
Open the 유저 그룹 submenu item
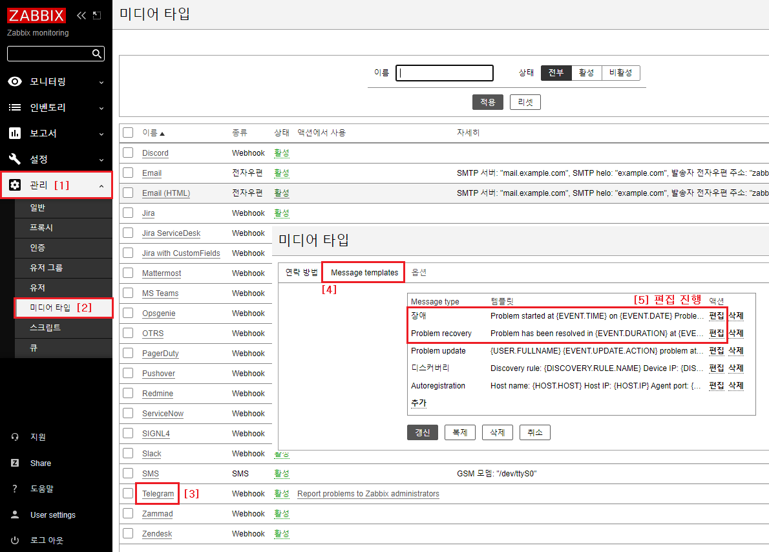(x=63, y=268)
